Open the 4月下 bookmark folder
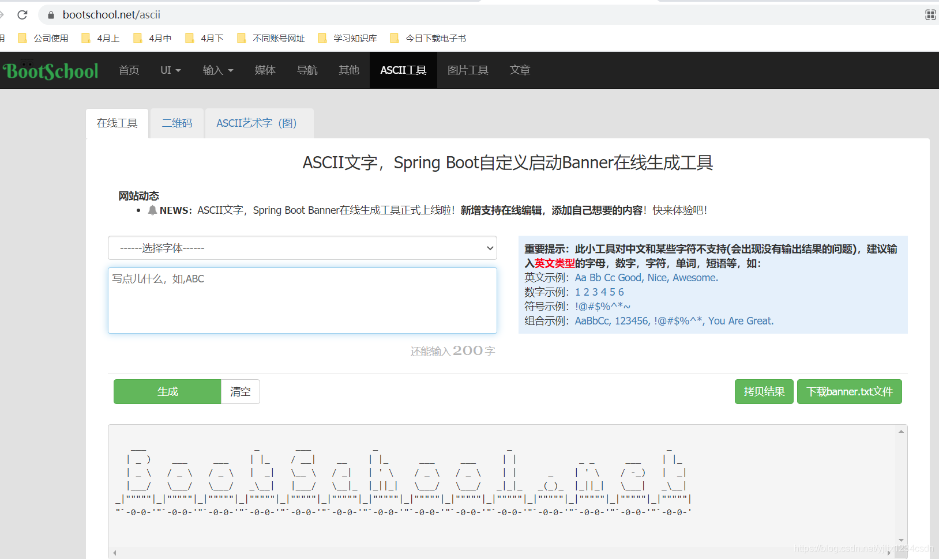 point(205,38)
